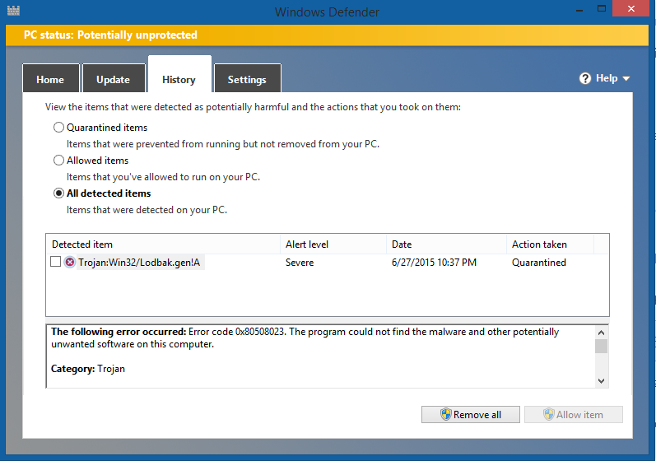Expand the Help dropdown arrow
The width and height of the screenshot is (656, 461).
click(x=626, y=79)
